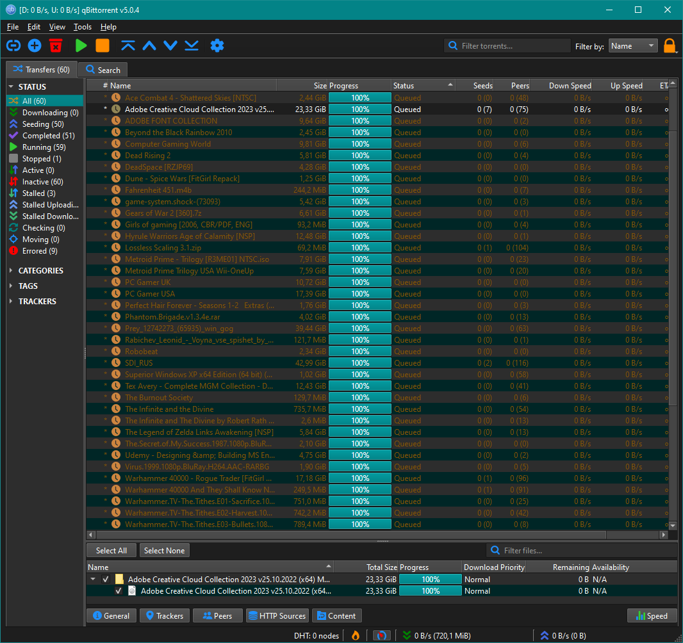
Task: Click the Completed checkmark filter icon
Action: click(13, 136)
